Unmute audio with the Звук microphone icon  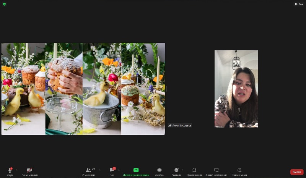point(10,172)
